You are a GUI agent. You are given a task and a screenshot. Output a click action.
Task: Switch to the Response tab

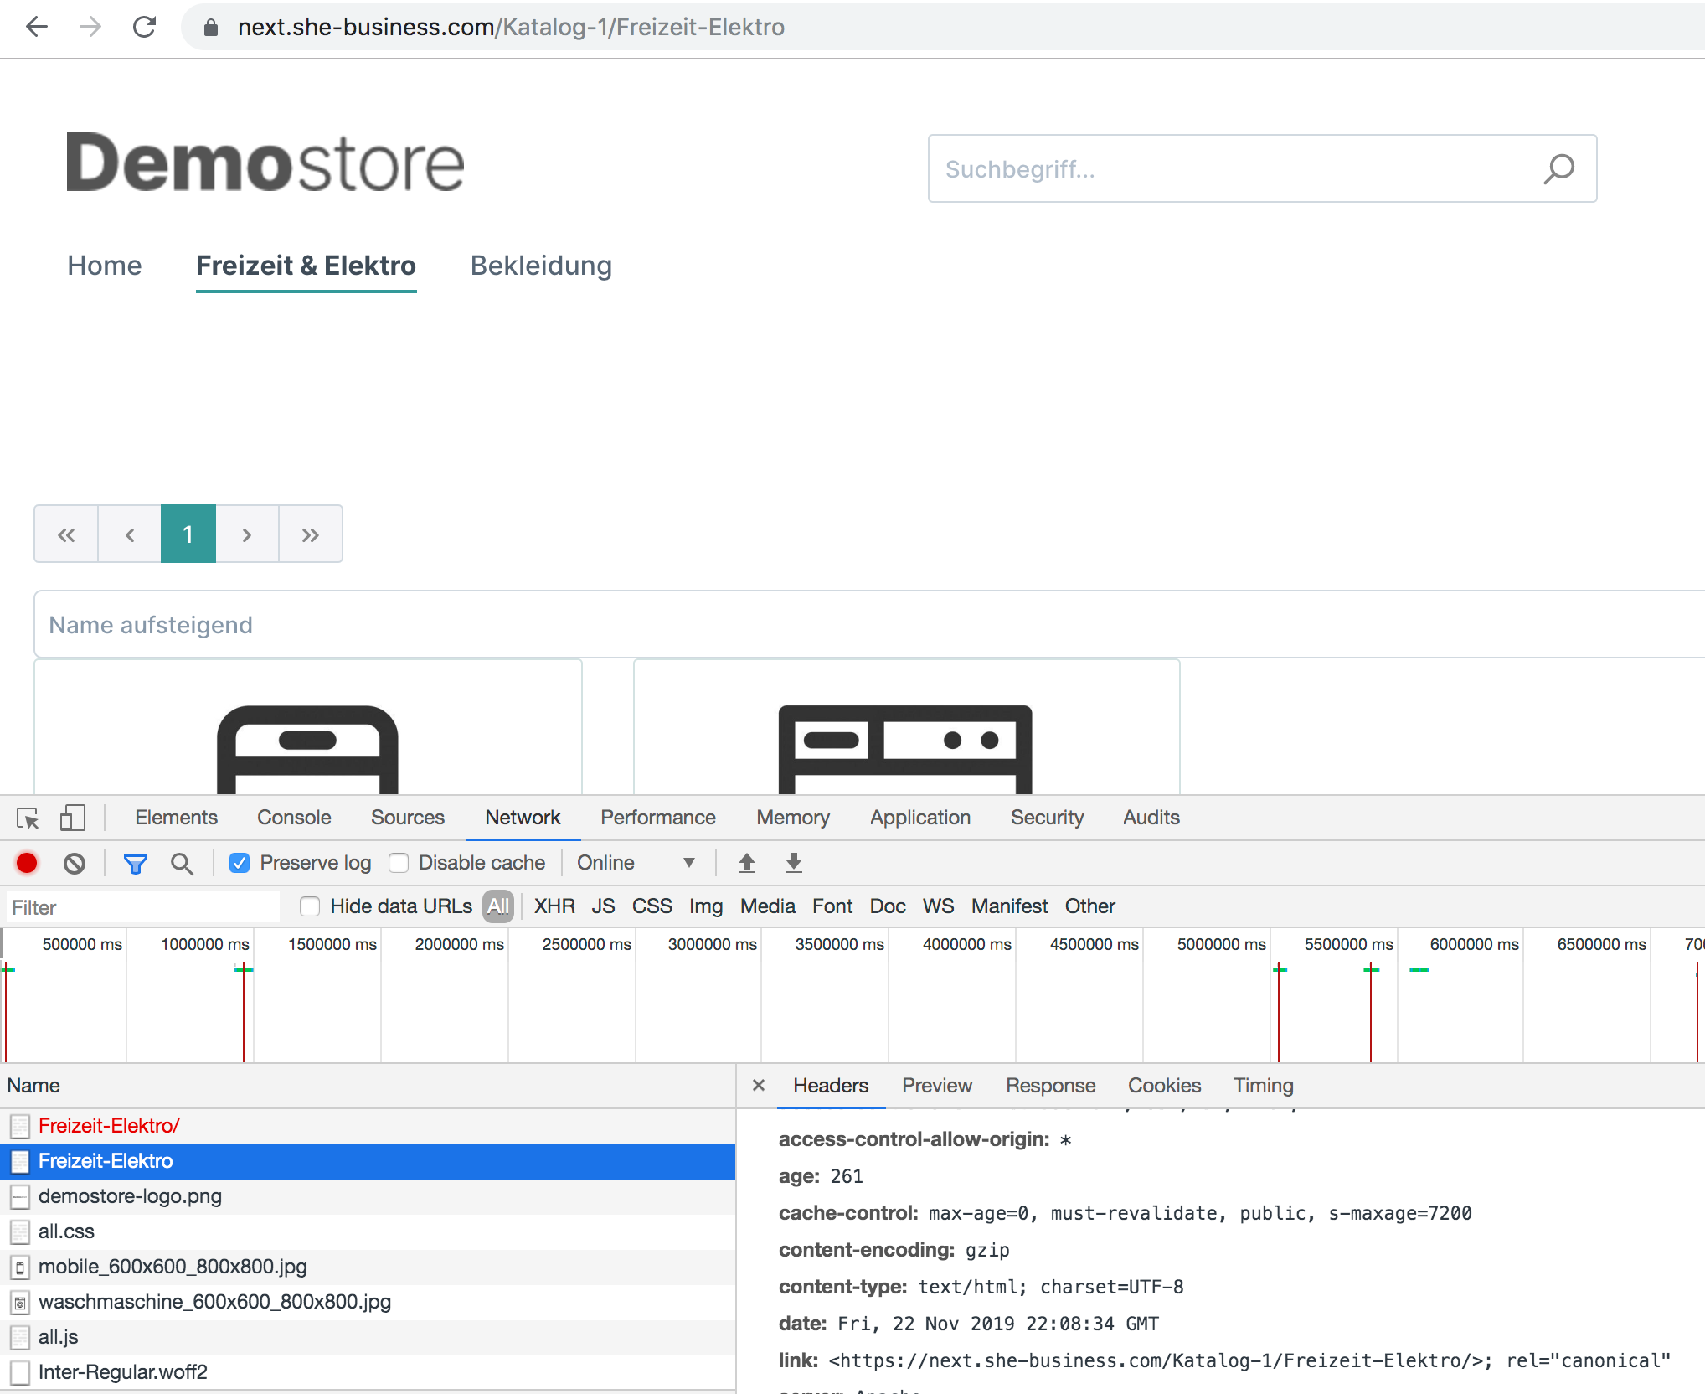[1050, 1086]
